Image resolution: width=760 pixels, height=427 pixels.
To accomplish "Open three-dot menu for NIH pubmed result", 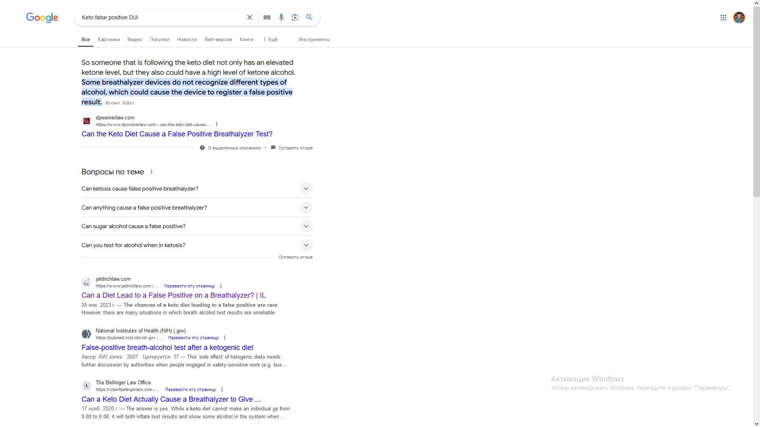I will click(x=225, y=338).
